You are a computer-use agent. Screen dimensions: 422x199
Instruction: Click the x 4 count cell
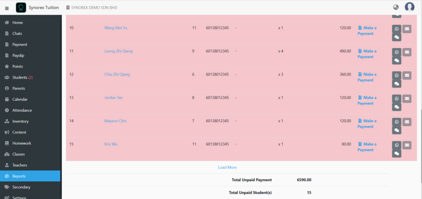coord(281,51)
